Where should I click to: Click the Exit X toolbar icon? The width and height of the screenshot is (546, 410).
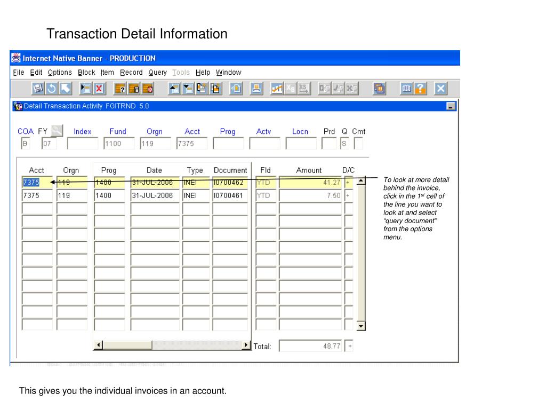pos(440,88)
